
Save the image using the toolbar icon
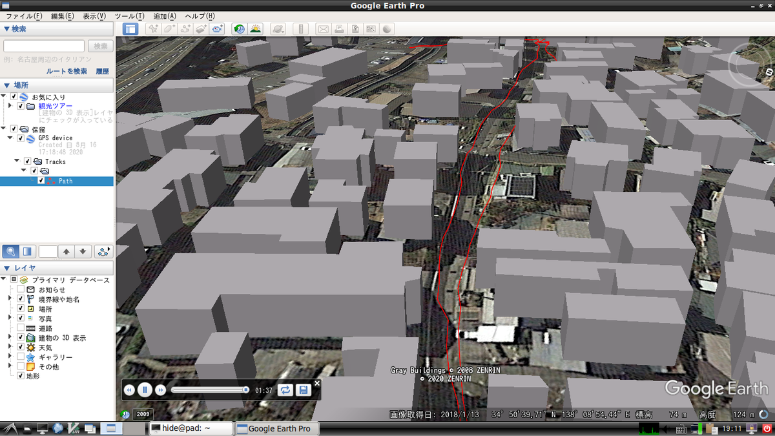(x=355, y=28)
